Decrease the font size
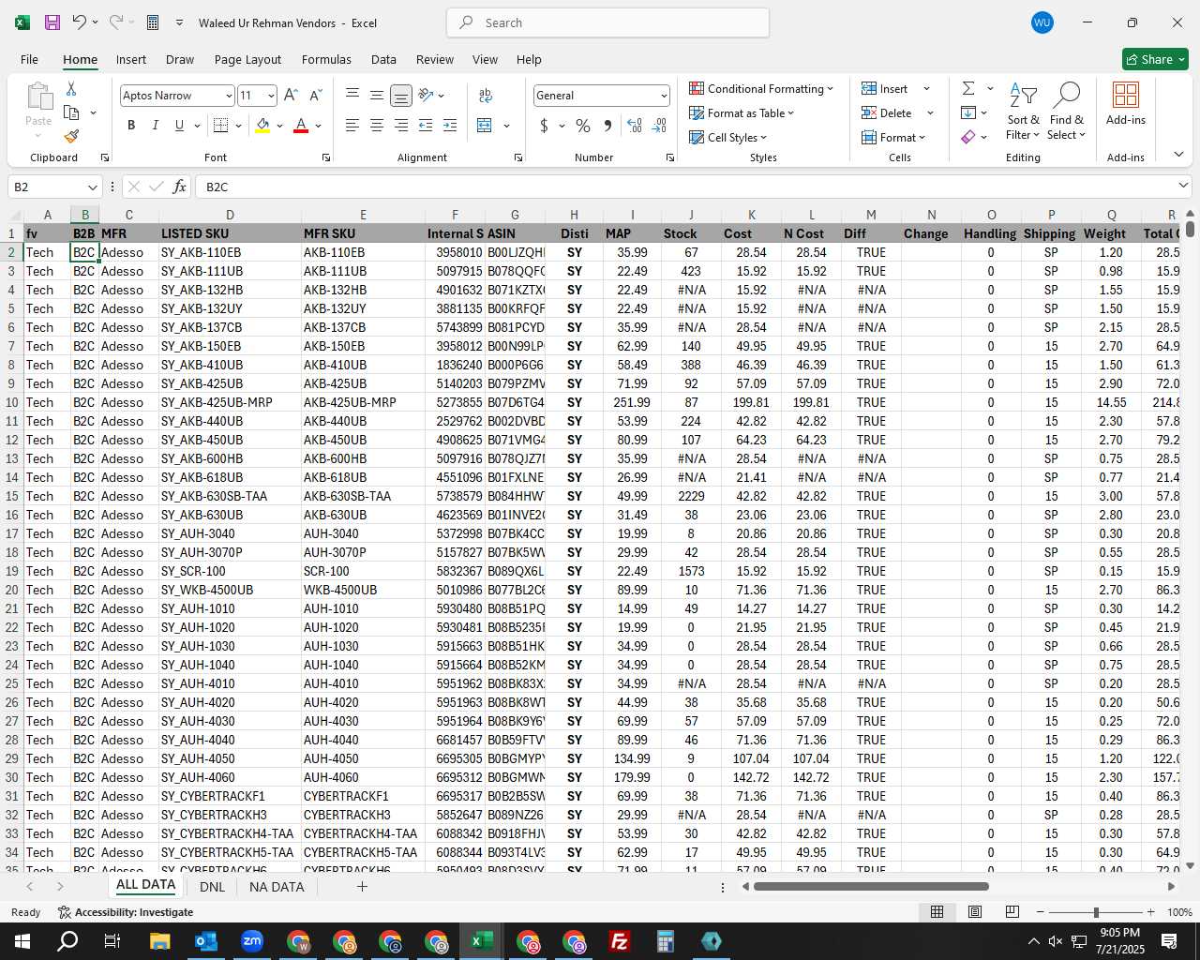 315,96
